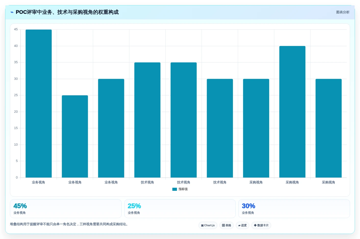Select the 业务视角 bar reaching 25
The height and width of the screenshot is (239, 360).
[x=75, y=136]
